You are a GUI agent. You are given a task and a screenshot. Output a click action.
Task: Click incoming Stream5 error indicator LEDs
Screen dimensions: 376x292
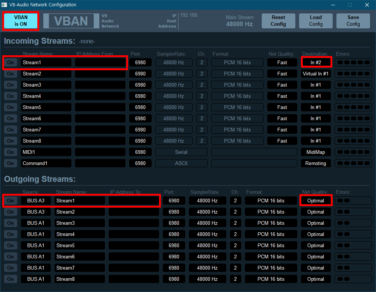coord(353,107)
